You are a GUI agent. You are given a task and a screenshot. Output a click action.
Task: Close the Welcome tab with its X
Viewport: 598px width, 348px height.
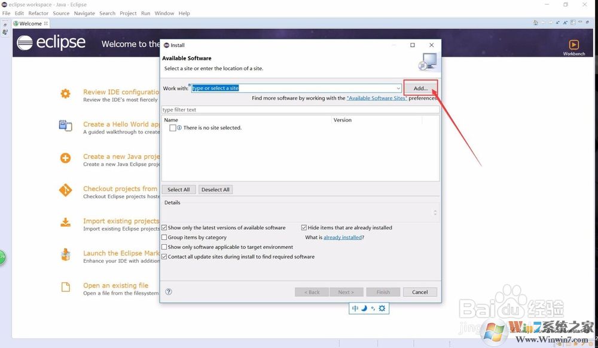click(46, 23)
